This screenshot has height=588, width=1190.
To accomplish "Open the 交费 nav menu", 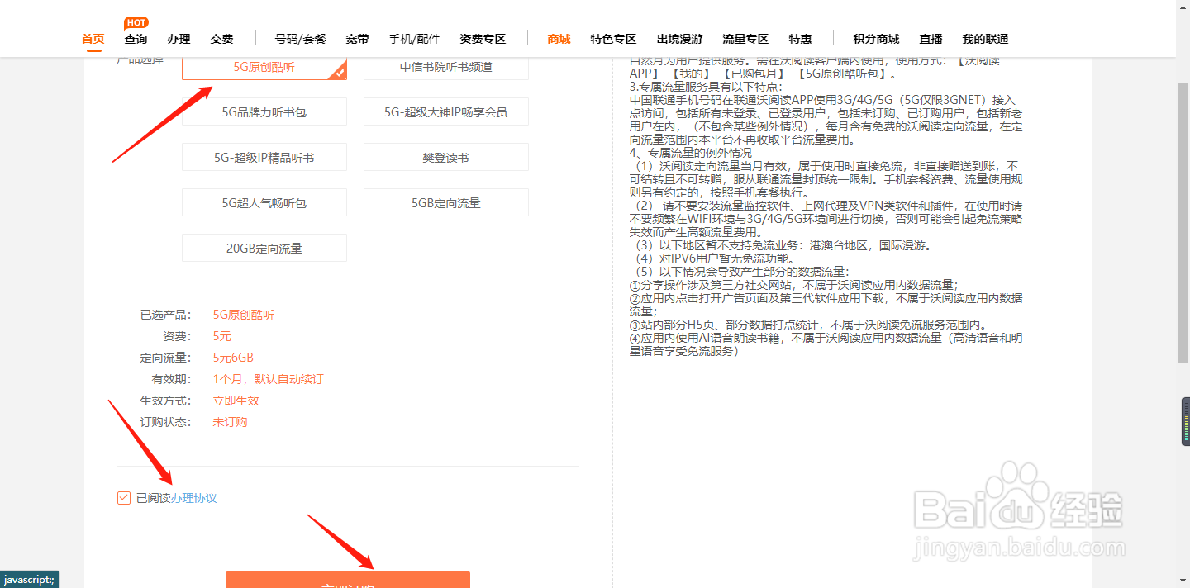I will click(x=221, y=39).
